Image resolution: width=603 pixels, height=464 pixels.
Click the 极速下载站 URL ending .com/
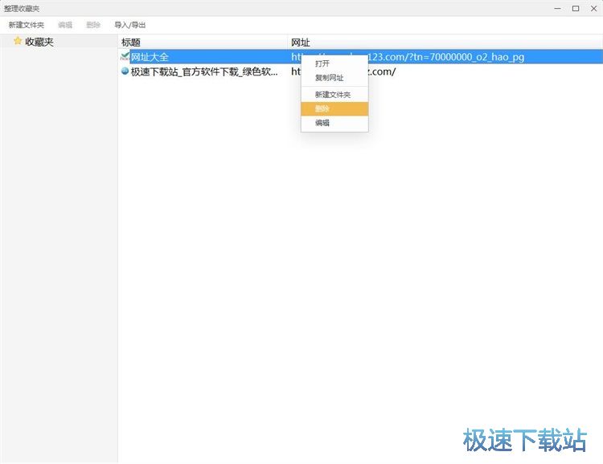343,71
